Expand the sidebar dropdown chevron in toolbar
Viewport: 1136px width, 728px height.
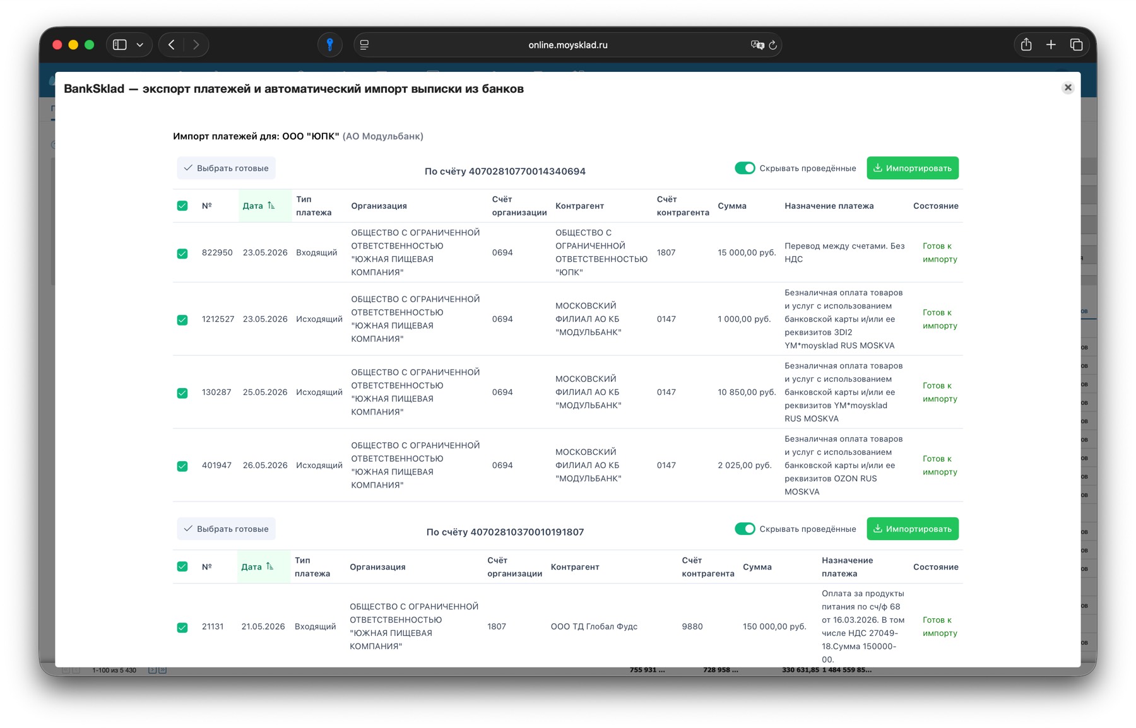(x=140, y=45)
